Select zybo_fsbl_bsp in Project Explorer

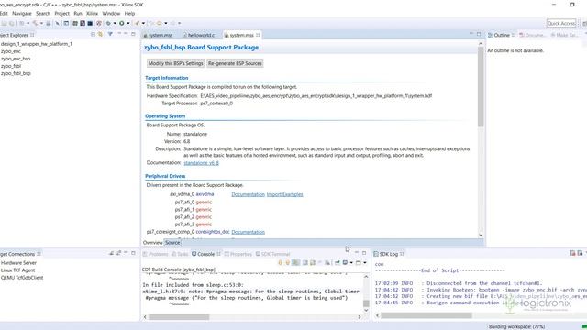pos(16,73)
